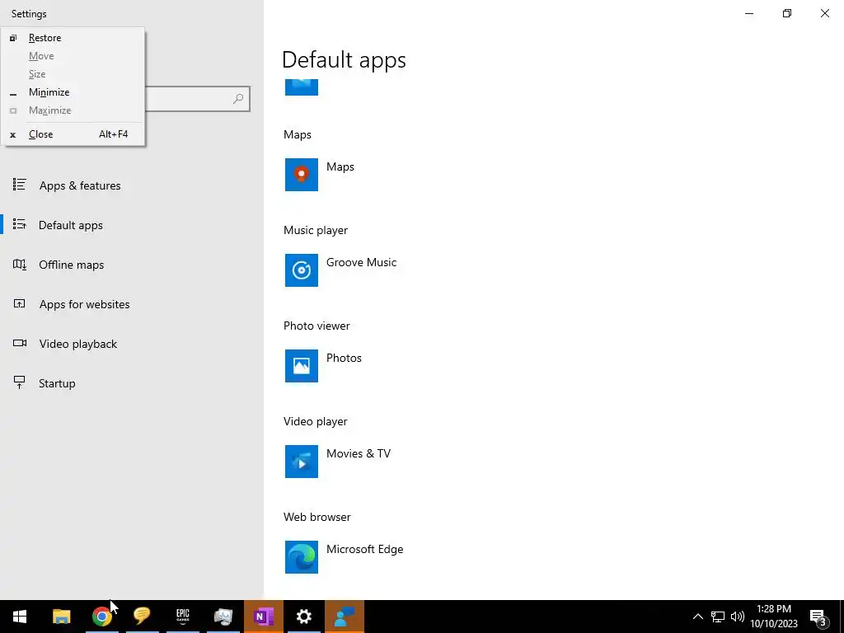
Task: Click the Offline maps sidebar icon
Action: click(x=20, y=265)
